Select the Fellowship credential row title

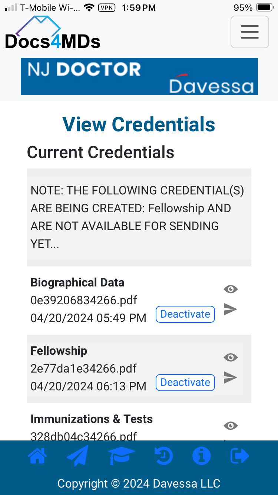[x=59, y=351]
